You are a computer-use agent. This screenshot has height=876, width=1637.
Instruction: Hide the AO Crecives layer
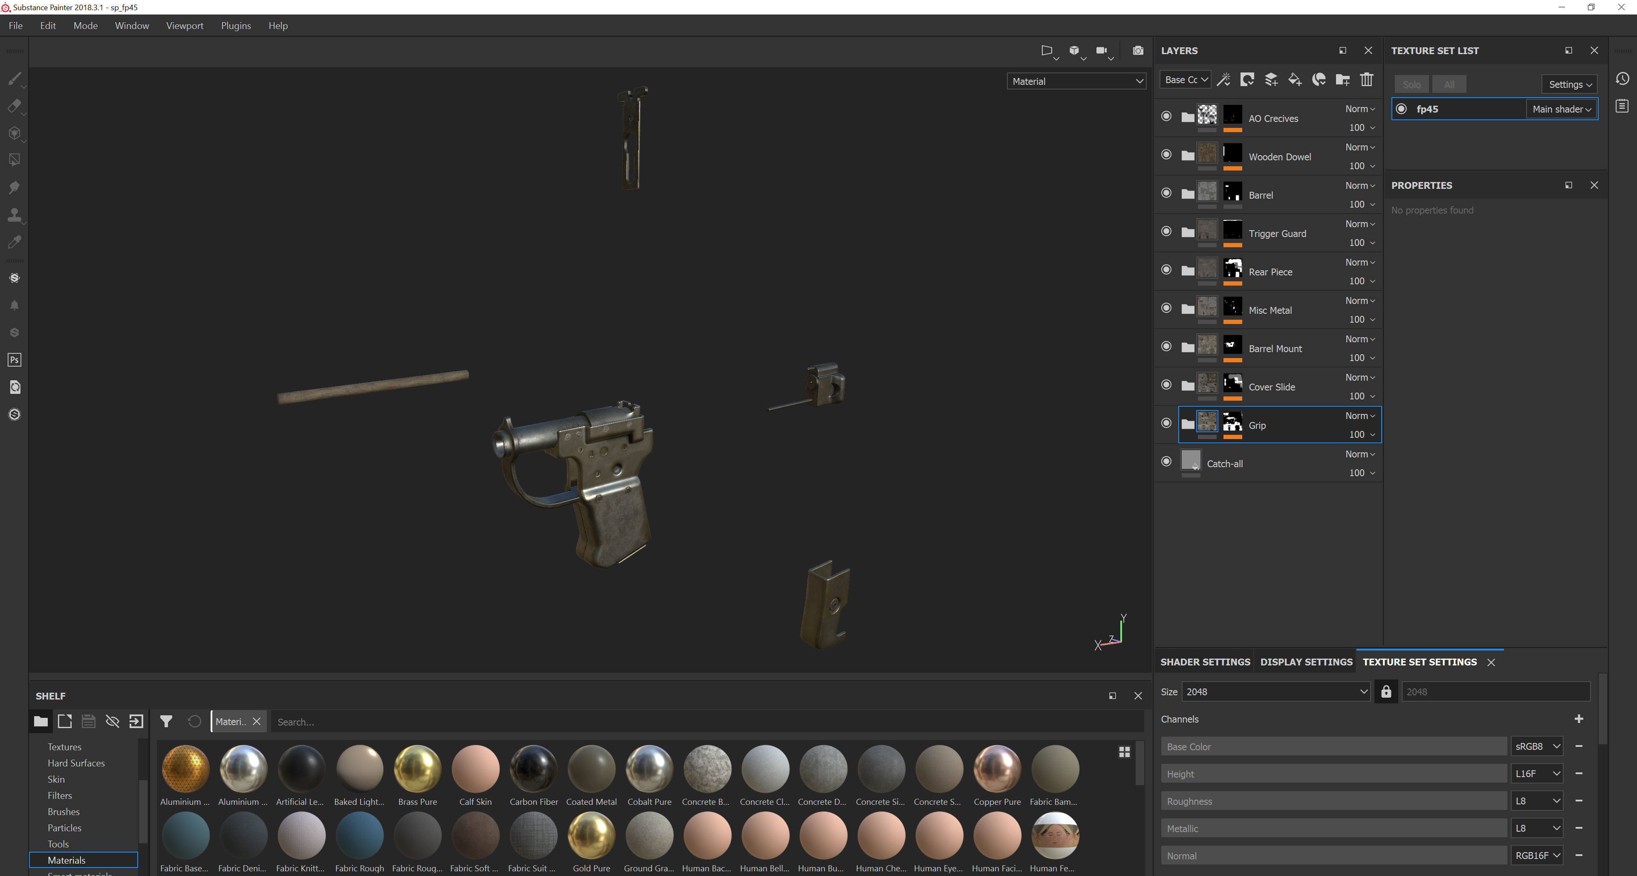click(1166, 116)
